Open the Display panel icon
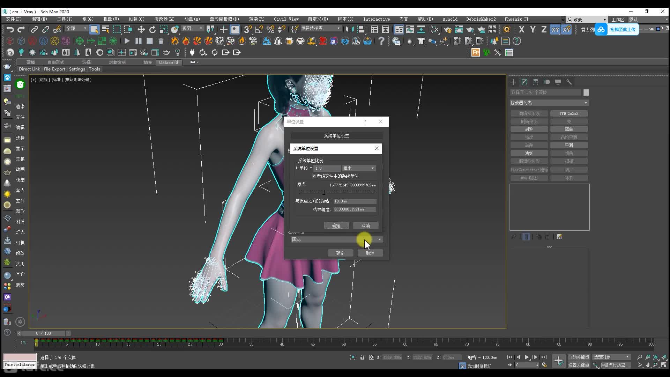670x377 pixels. (x=558, y=82)
